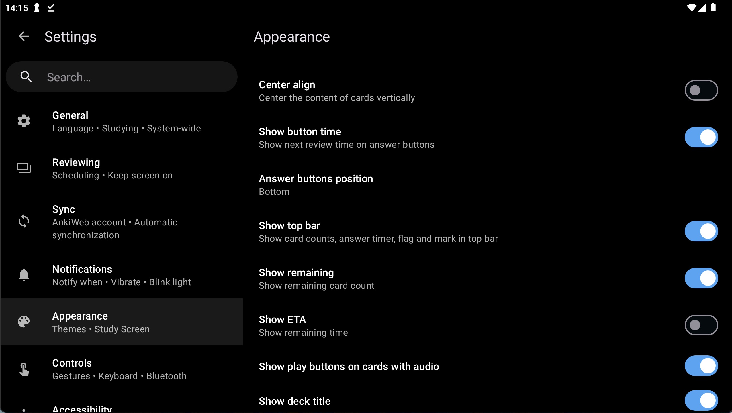The width and height of the screenshot is (732, 413).
Task: Disable Show button time
Action: [x=701, y=137]
